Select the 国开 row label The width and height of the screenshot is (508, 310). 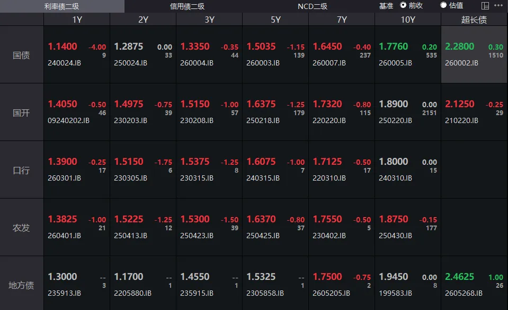(x=21, y=112)
